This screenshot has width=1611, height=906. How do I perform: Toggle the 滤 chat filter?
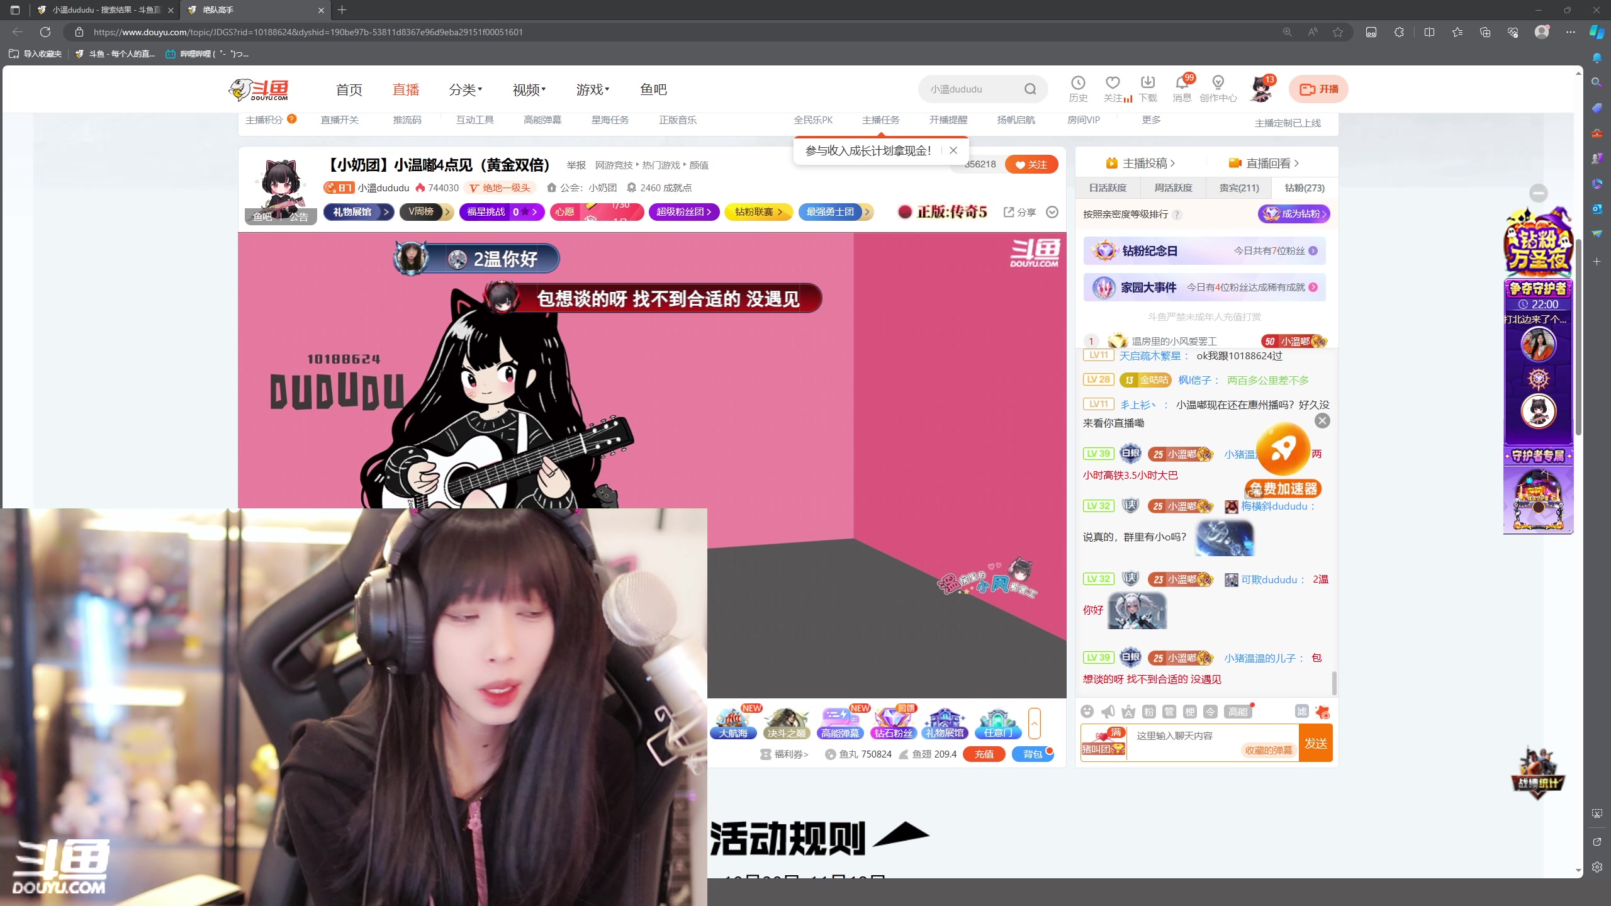[1302, 712]
